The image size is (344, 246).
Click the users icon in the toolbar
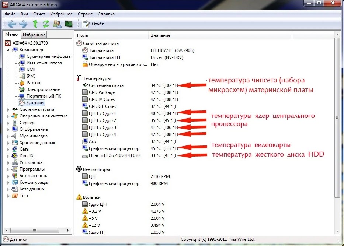57,24
